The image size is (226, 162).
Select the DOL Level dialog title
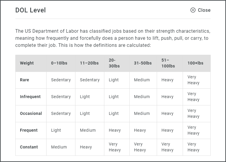click(x=31, y=10)
